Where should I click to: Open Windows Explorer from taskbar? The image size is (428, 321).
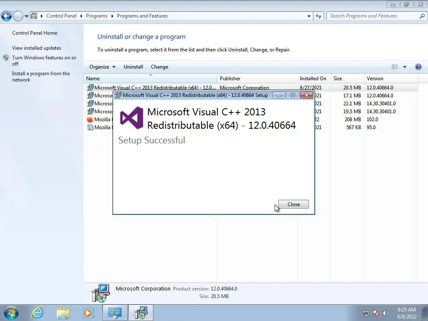point(63,313)
